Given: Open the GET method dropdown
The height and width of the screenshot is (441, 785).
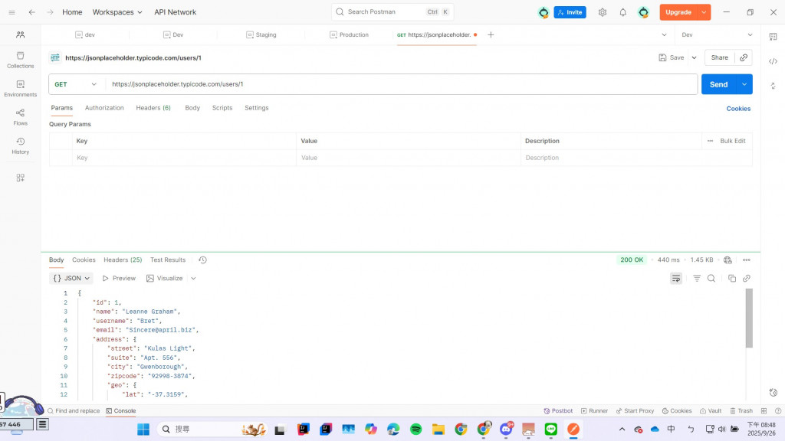Looking at the screenshot, I should tap(76, 84).
